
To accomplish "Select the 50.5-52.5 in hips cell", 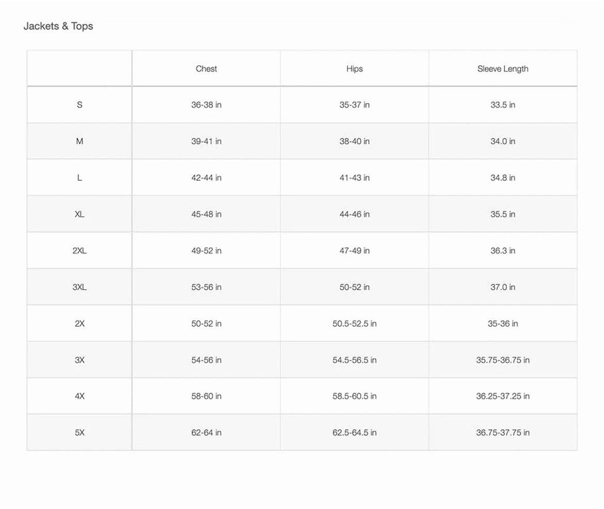I will 354,323.
